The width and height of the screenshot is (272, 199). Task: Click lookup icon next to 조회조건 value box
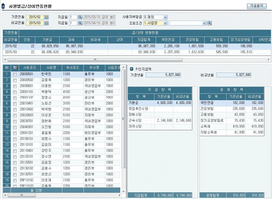210,23
